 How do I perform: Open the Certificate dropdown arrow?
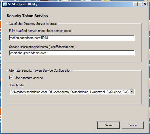(x=132, y=92)
